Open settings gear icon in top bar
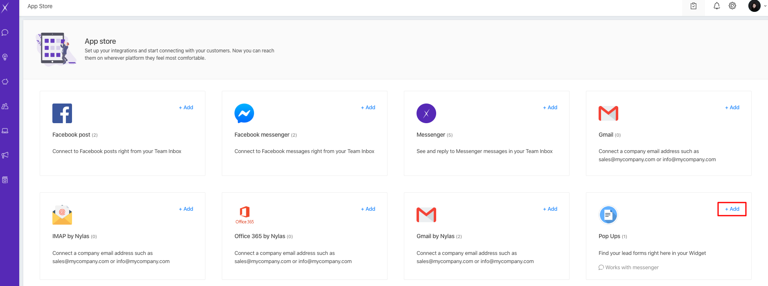Viewport: 768px width, 286px height. point(732,6)
